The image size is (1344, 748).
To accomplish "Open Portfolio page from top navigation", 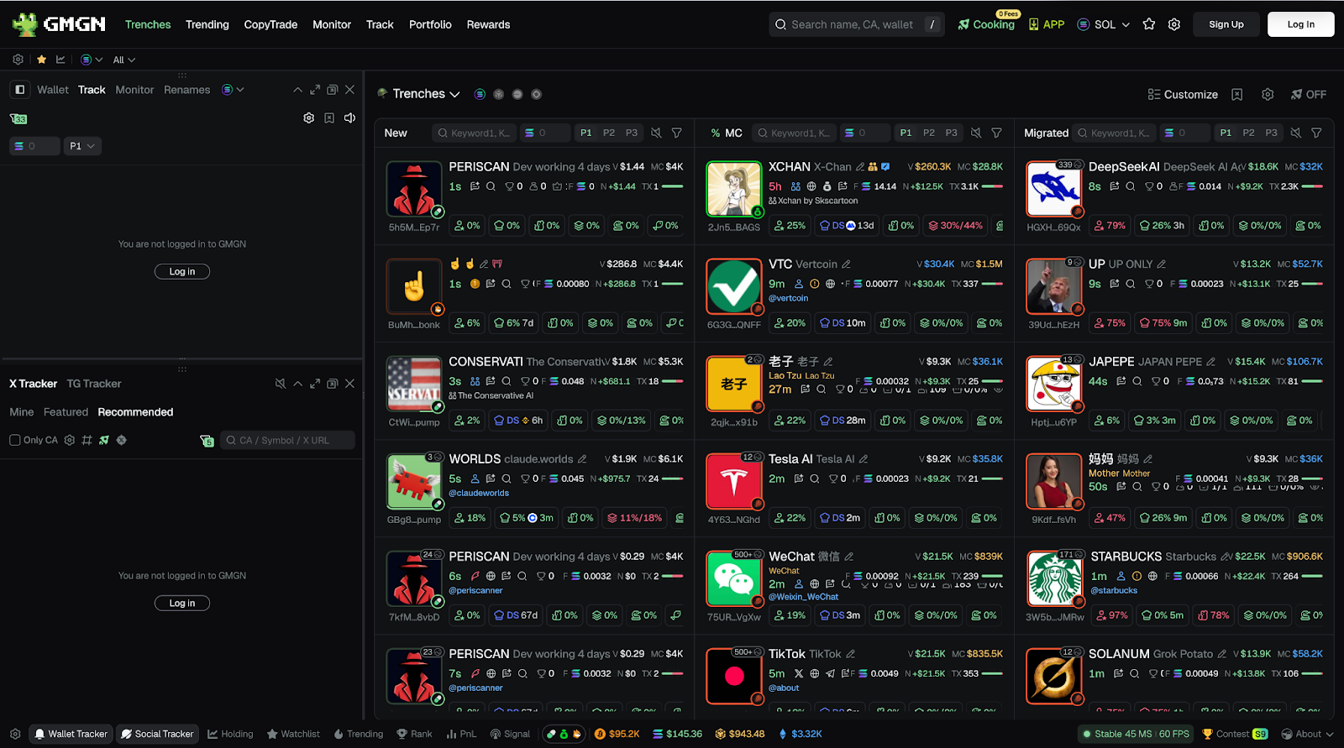I will click(x=430, y=24).
